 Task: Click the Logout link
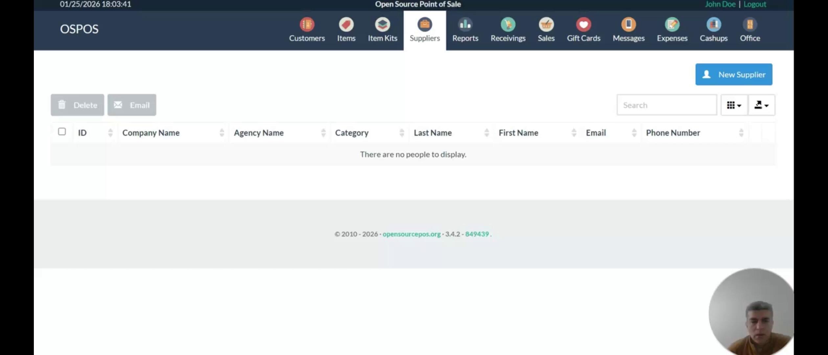pyautogui.click(x=754, y=4)
